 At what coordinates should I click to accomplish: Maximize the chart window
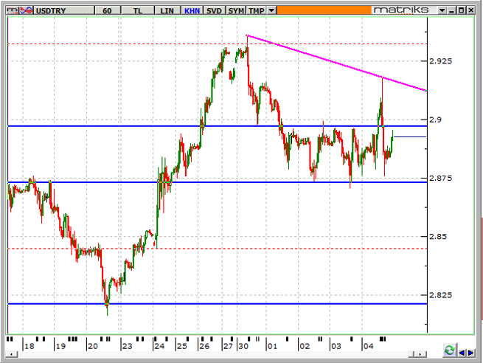pyautogui.click(x=462, y=10)
